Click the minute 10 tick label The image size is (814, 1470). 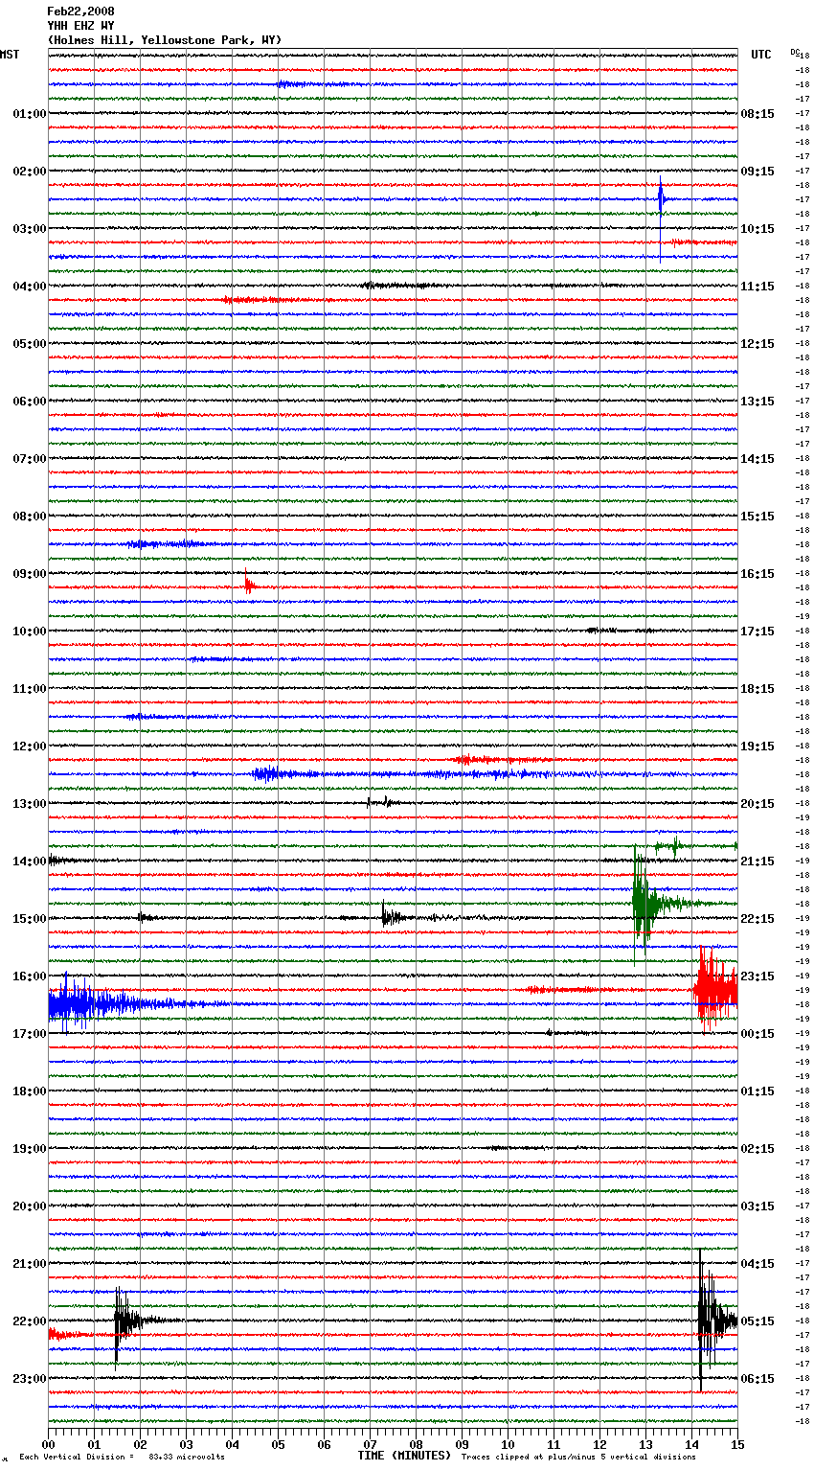point(508,1444)
